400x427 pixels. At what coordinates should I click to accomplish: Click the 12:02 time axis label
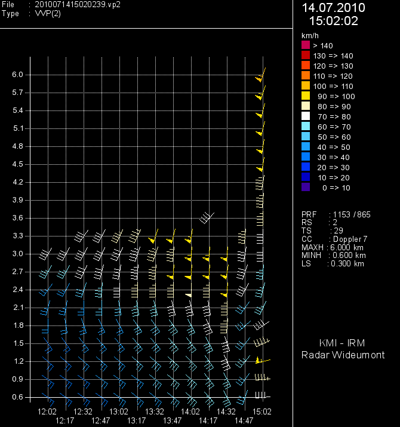[x=47, y=411]
